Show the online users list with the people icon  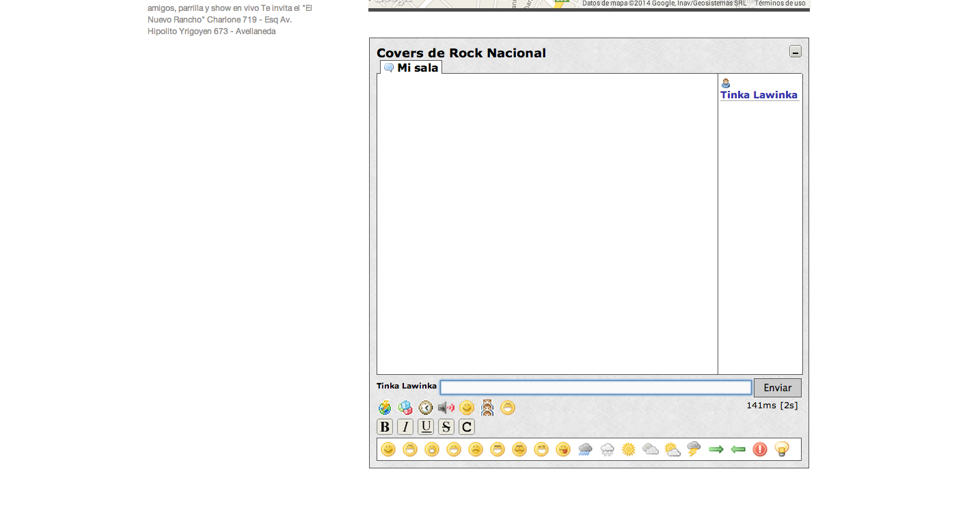click(x=487, y=408)
